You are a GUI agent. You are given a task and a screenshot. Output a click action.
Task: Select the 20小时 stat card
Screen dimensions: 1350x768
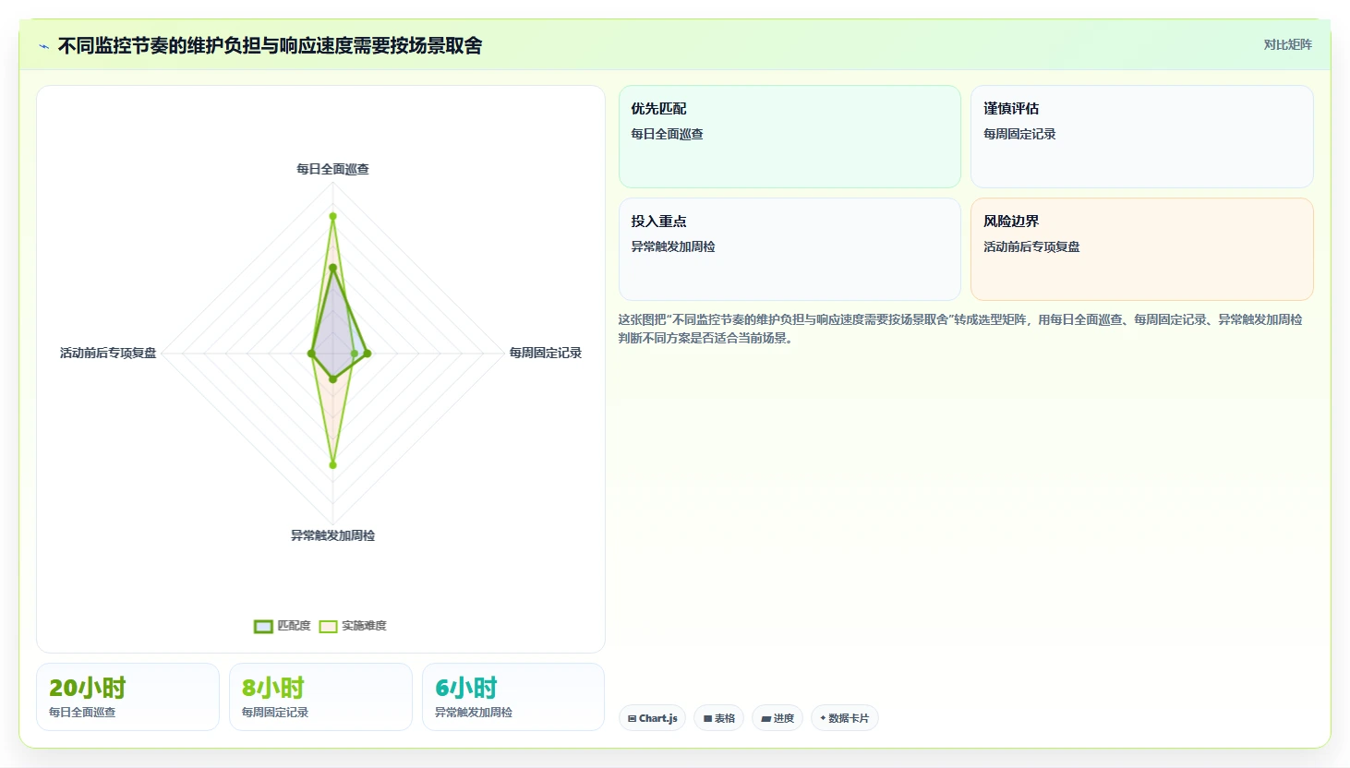pyautogui.click(x=127, y=697)
